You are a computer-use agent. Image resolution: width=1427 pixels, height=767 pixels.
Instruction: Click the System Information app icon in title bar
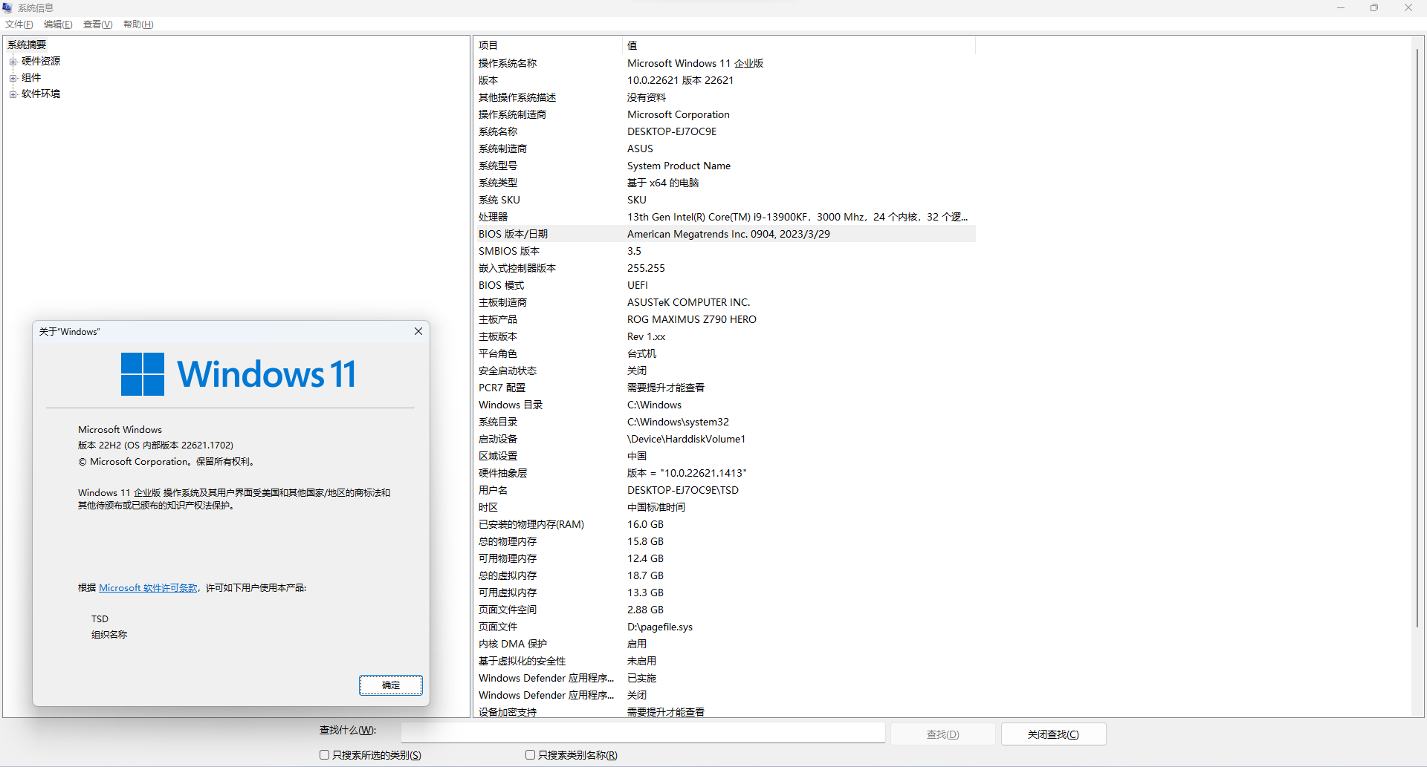(x=7, y=7)
